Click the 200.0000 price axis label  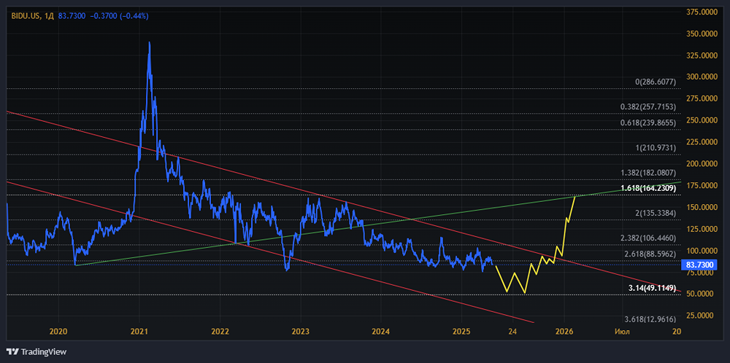[x=701, y=163]
